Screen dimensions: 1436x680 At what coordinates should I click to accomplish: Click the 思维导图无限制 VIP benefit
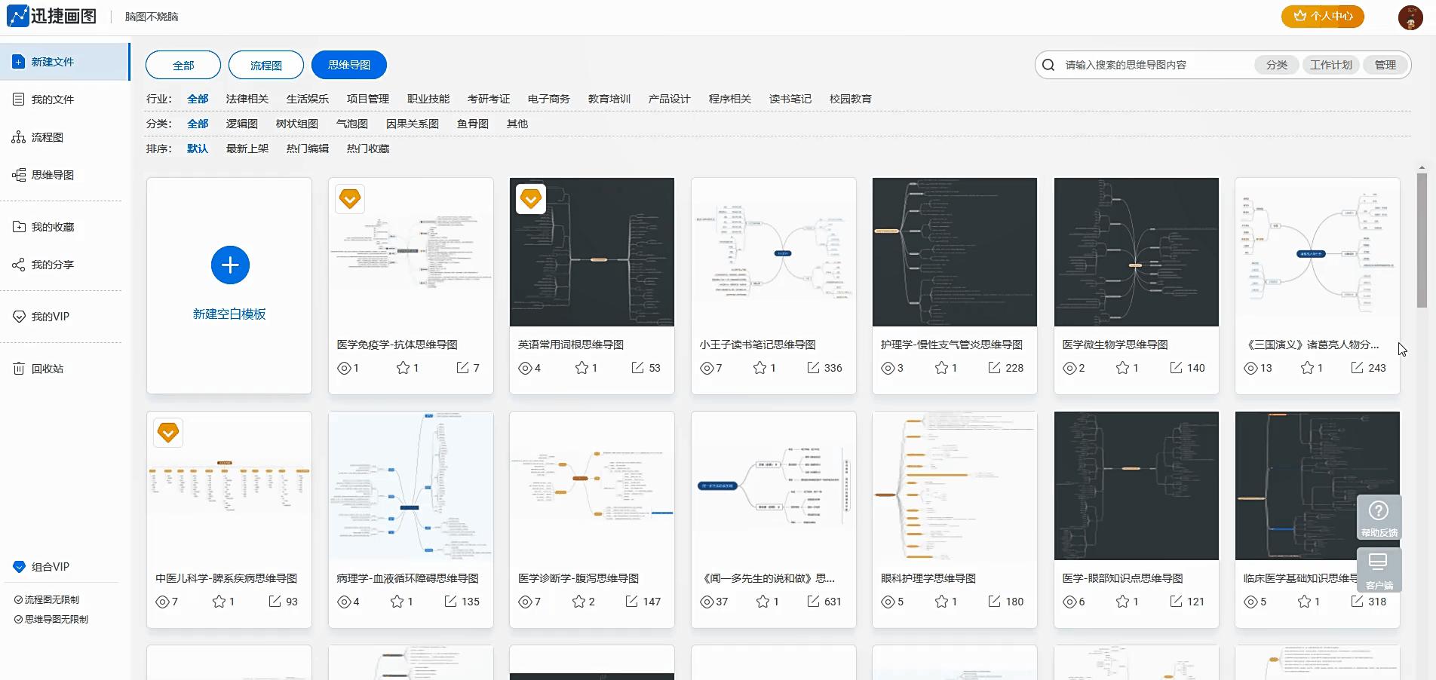pos(51,620)
